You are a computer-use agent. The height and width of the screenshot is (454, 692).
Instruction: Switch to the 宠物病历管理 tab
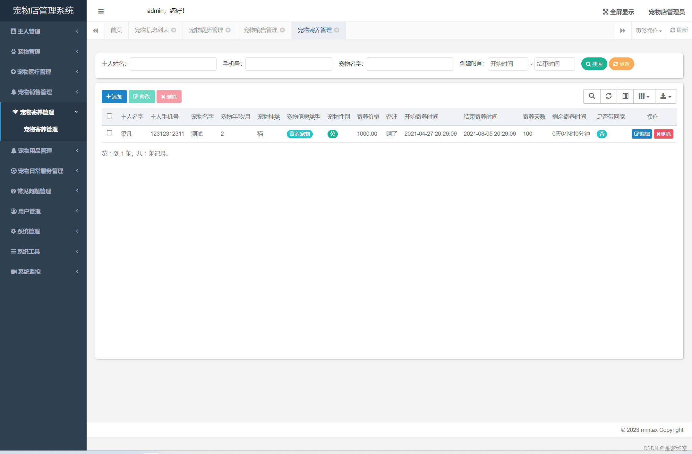(206, 30)
